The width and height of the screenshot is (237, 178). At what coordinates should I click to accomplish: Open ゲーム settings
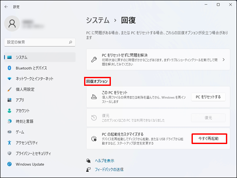tap(40, 132)
